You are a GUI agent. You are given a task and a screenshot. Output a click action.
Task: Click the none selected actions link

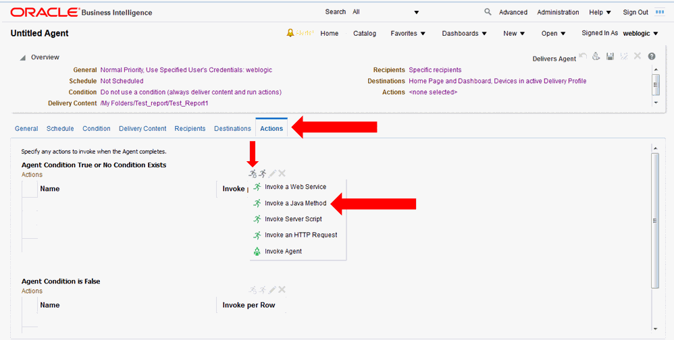(x=433, y=92)
